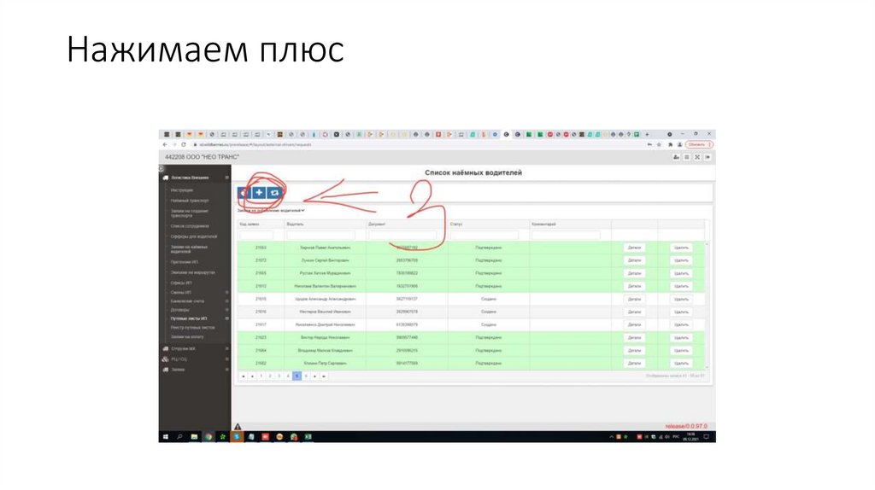The width and height of the screenshot is (875, 490).
Task: Click the '442208 ООО "НЕО ТРАНС"' header text
Action: (x=202, y=157)
